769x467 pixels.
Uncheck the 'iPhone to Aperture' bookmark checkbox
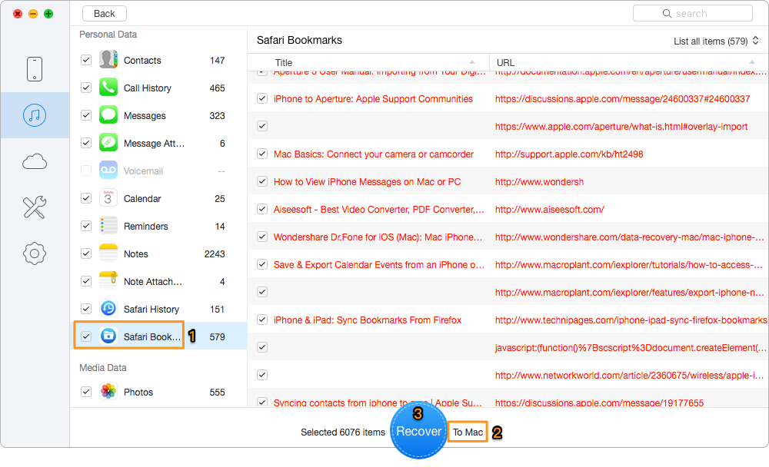coord(262,98)
